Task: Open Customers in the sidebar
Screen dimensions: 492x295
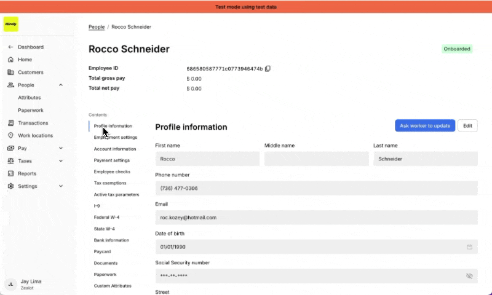Action: 30,72
